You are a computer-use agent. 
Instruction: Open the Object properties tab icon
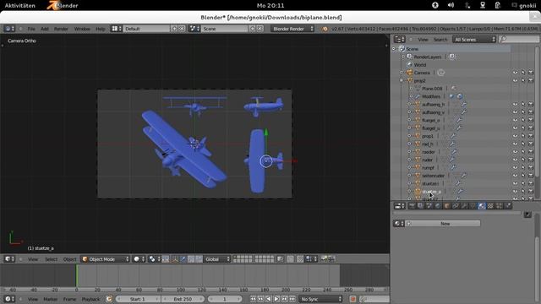447,206
